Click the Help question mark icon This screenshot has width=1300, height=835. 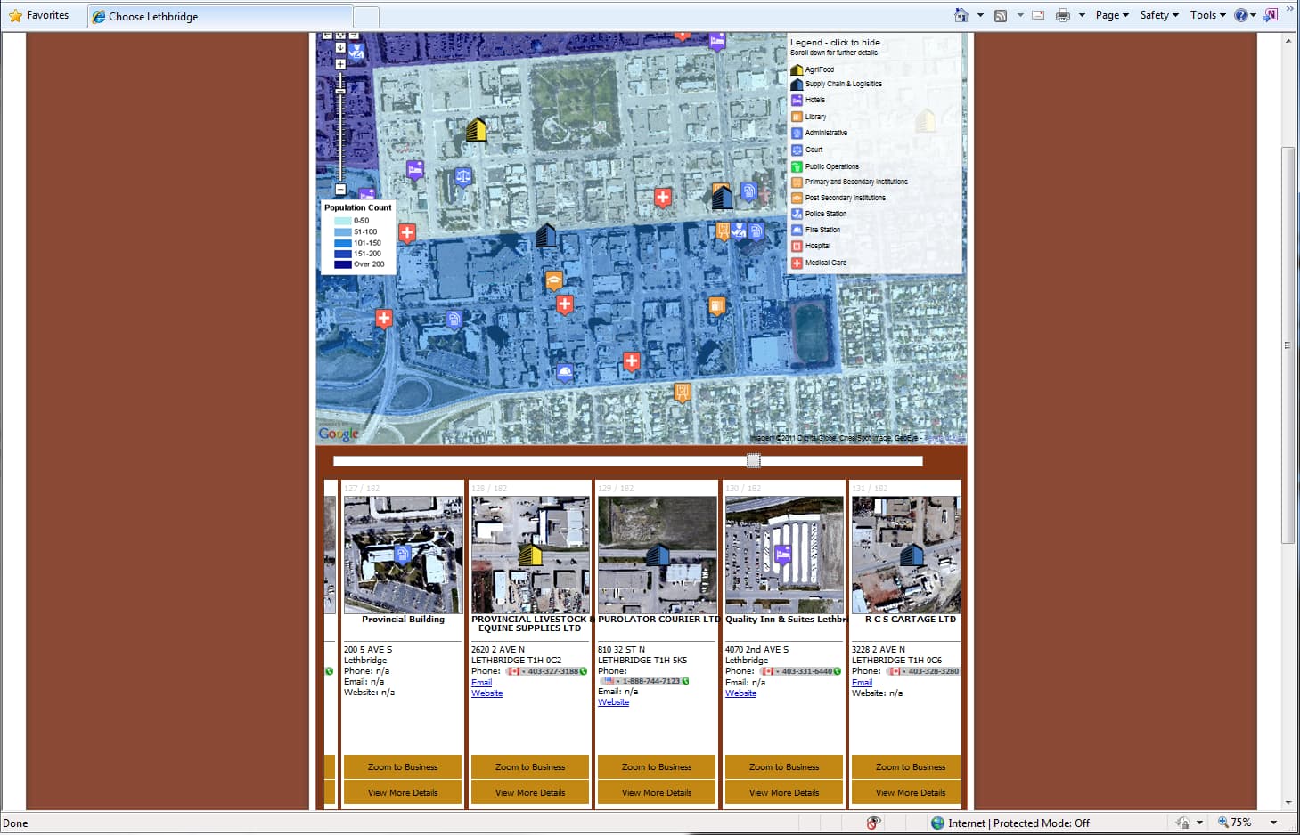(1240, 15)
